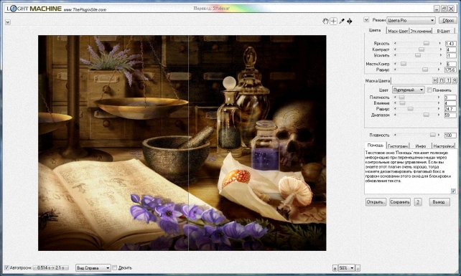
Task: Increase Диапазон with its right arrow
Action: [439, 115]
